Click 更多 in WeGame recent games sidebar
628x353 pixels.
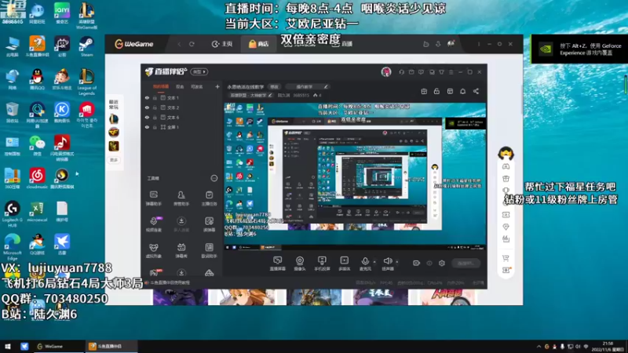tap(114, 160)
